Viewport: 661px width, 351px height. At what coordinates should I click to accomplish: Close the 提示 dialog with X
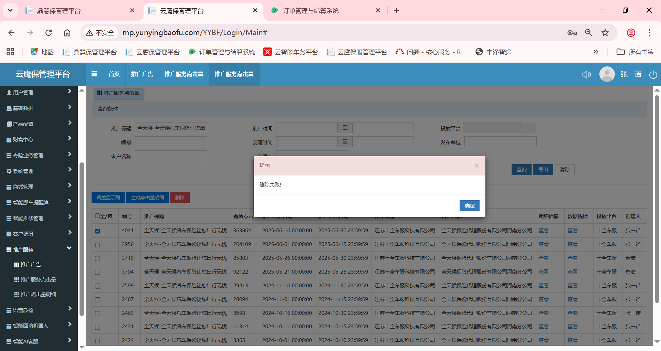476,166
